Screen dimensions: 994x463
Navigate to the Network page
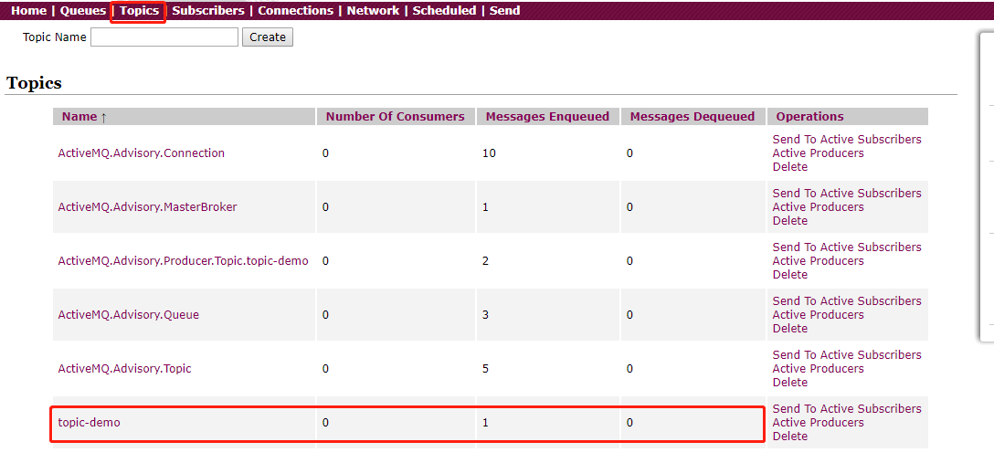click(373, 11)
